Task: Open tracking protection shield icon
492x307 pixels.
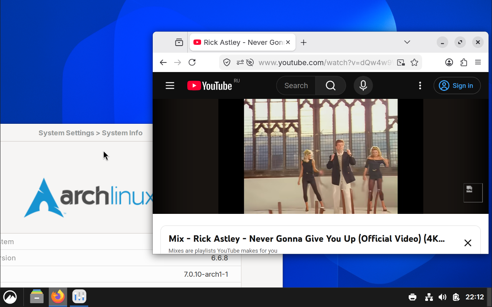Action: pos(227,62)
